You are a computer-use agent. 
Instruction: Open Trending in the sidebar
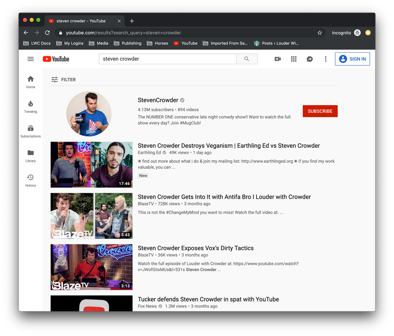[31, 107]
